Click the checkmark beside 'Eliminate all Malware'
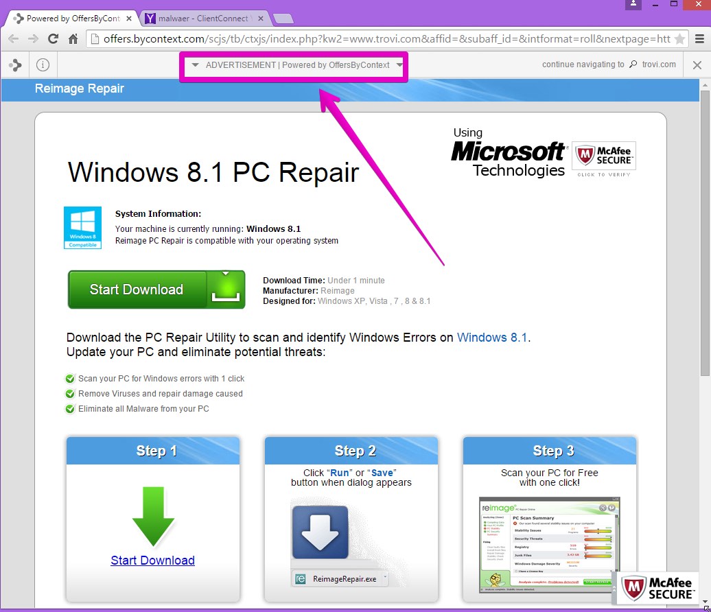 70,409
